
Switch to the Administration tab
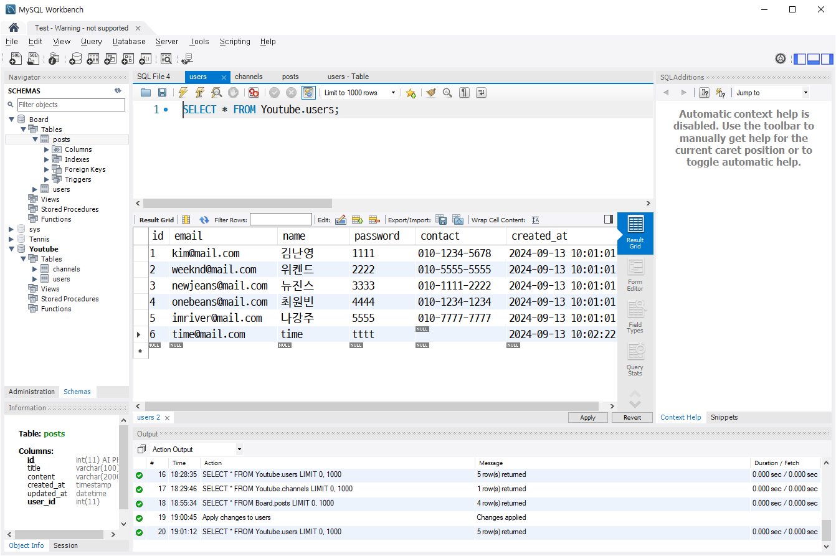(x=32, y=392)
